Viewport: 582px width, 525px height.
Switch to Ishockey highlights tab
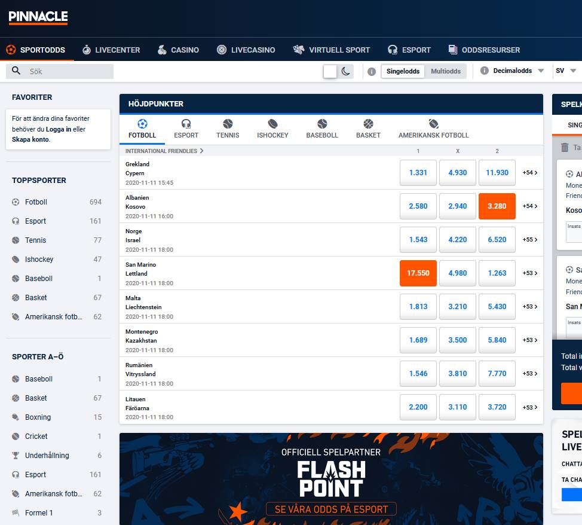(x=272, y=129)
